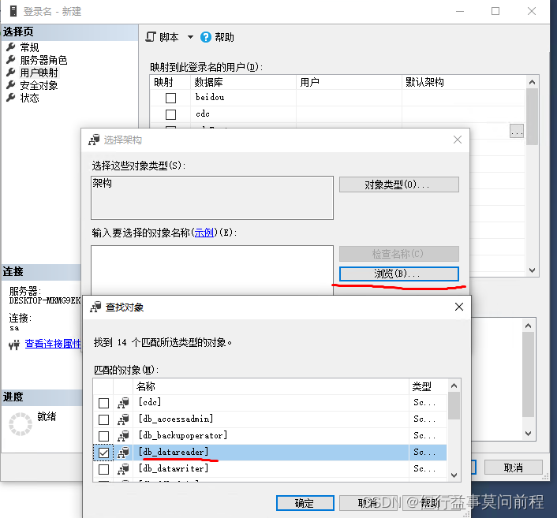Uncheck the [db_datareader] schema checkbox
This screenshot has height=518, width=557.
(x=103, y=453)
